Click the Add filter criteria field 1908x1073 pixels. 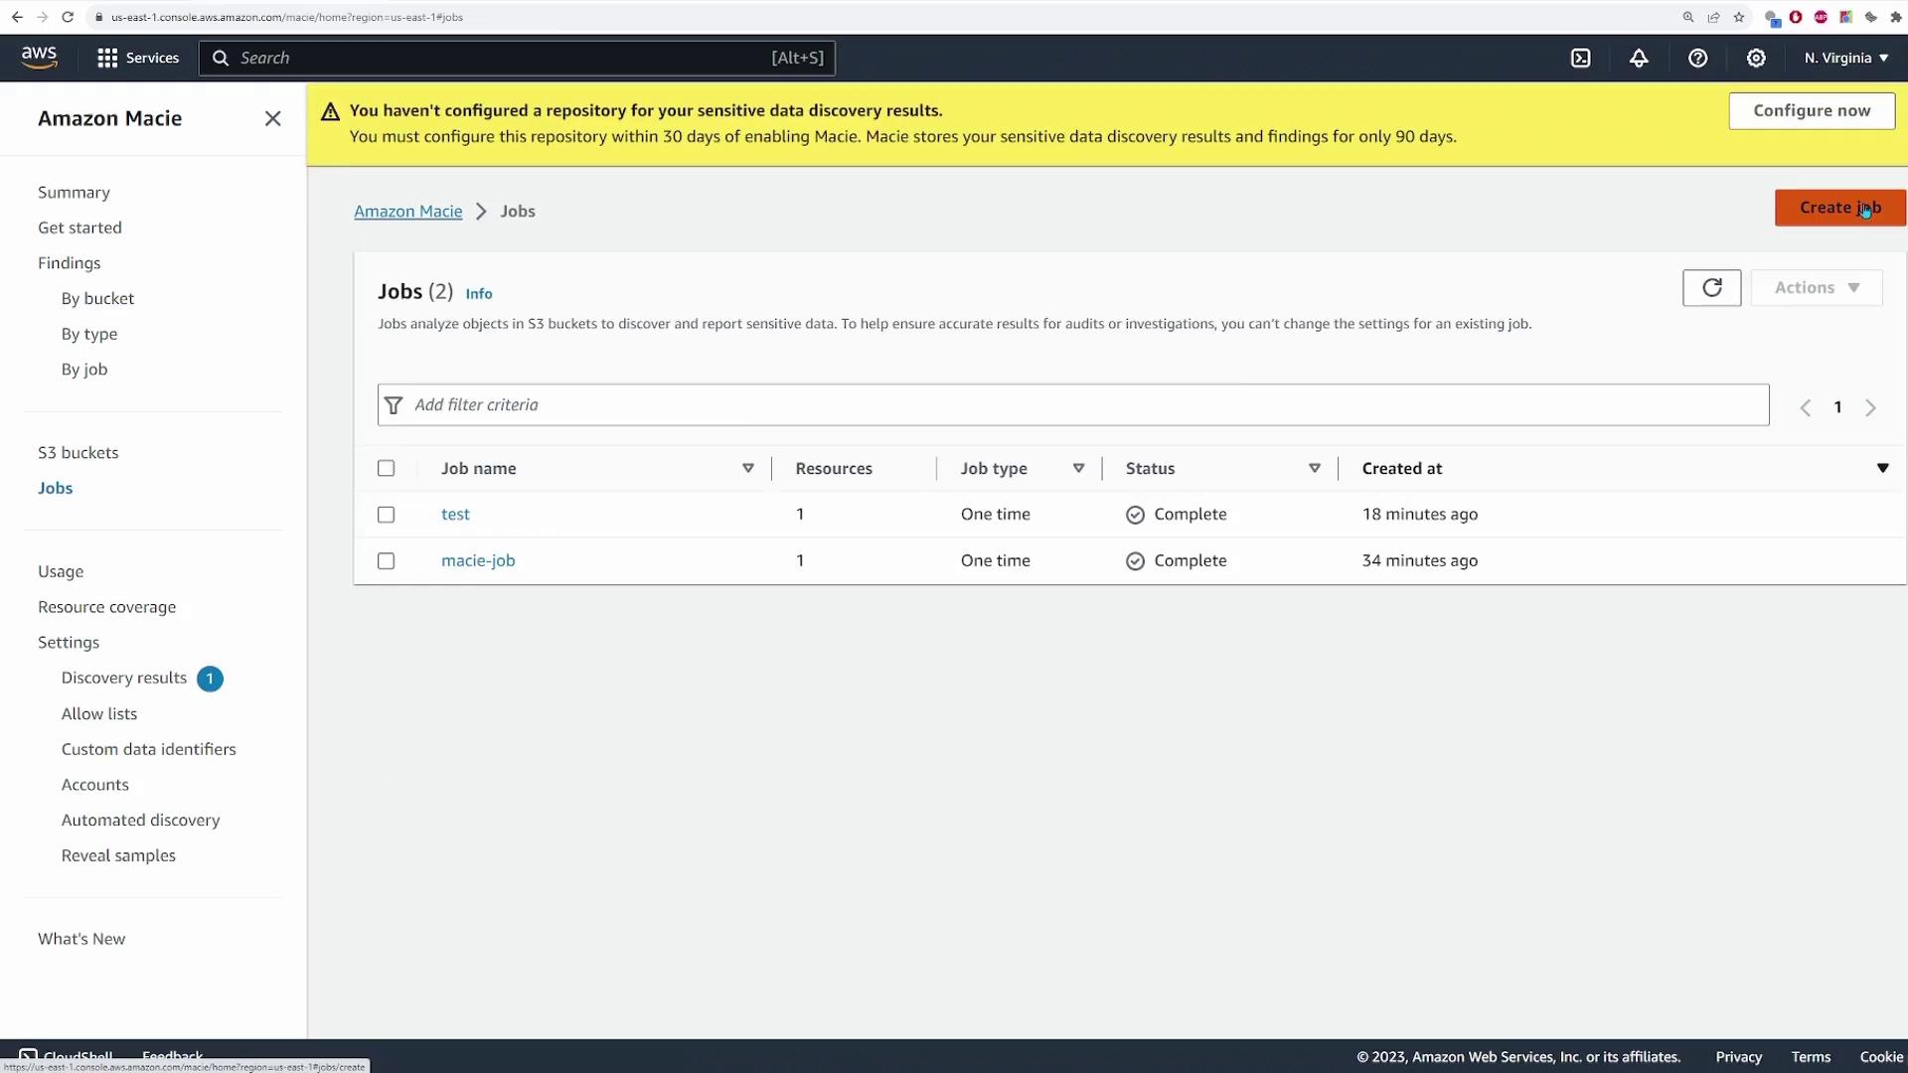pyautogui.click(x=1073, y=405)
